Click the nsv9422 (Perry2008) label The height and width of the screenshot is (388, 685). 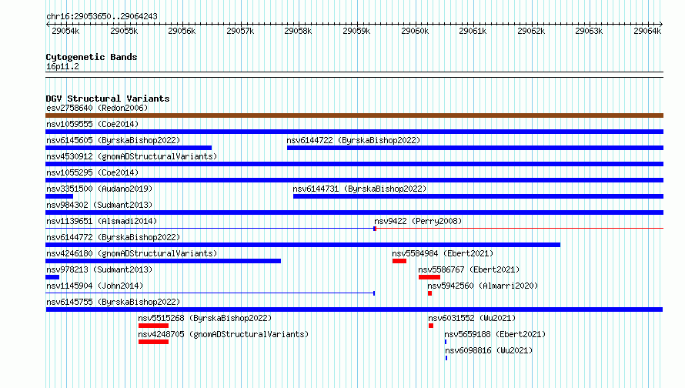tap(418, 221)
